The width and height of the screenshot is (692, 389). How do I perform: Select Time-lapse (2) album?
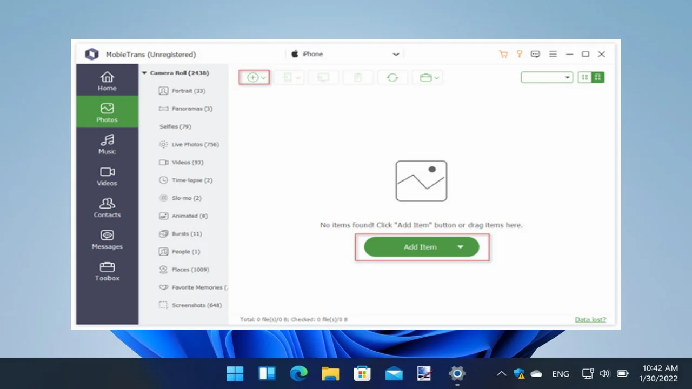(x=185, y=180)
